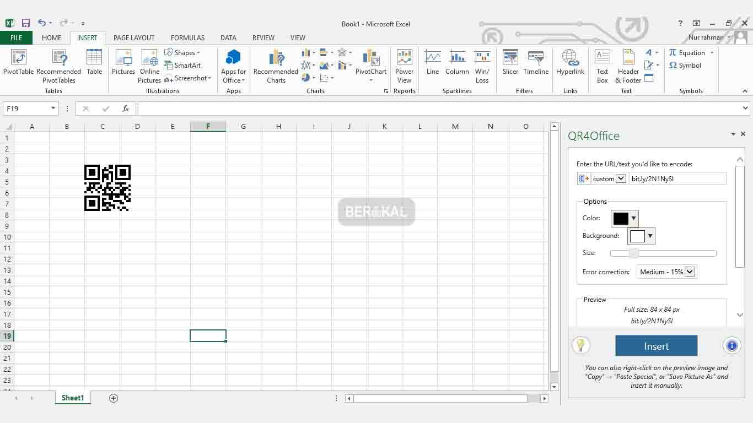The width and height of the screenshot is (753, 423).
Task: Click the SmartArt button
Action: (182, 66)
